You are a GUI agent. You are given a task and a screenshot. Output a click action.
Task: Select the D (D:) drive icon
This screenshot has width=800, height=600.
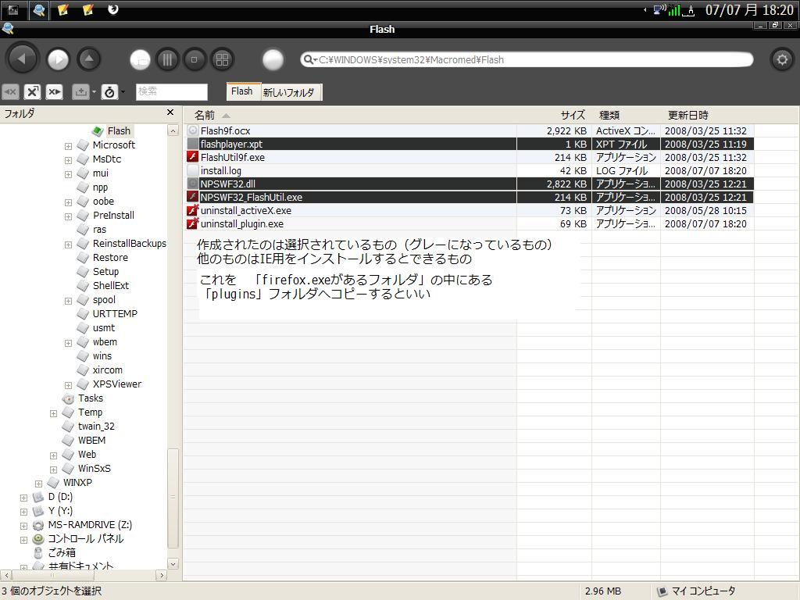point(38,497)
